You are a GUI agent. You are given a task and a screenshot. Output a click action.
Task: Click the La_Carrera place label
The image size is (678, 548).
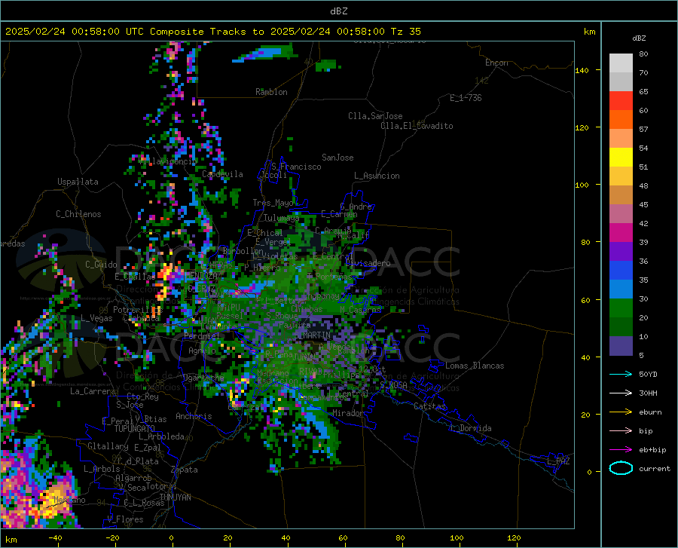93,391
